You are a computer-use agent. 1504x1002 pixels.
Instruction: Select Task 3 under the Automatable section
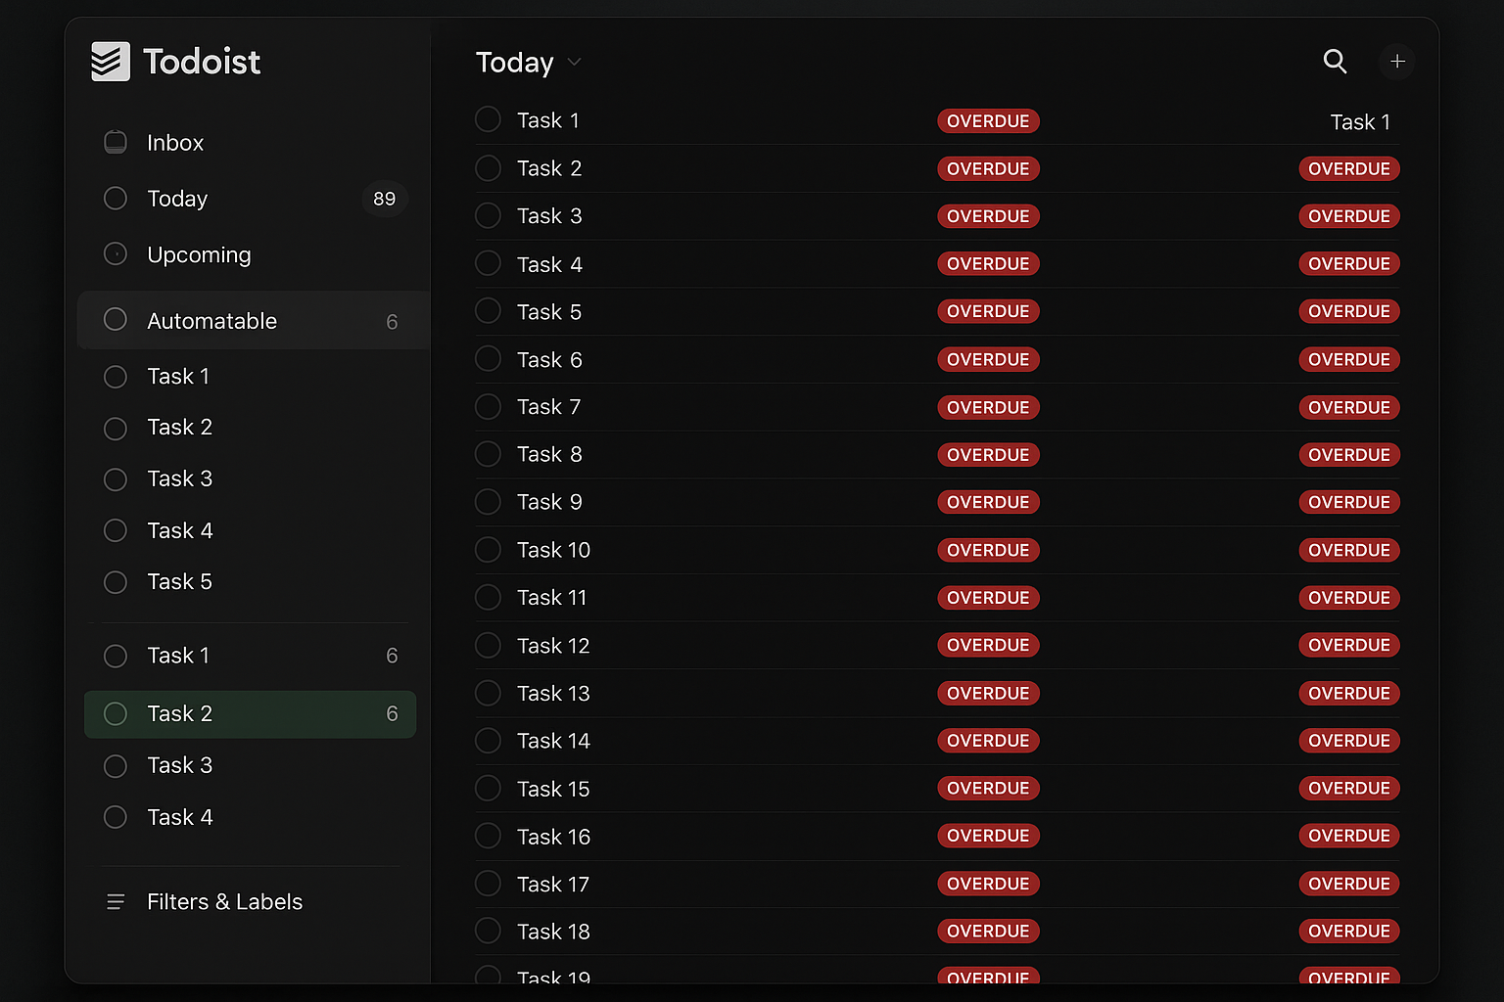pos(179,478)
